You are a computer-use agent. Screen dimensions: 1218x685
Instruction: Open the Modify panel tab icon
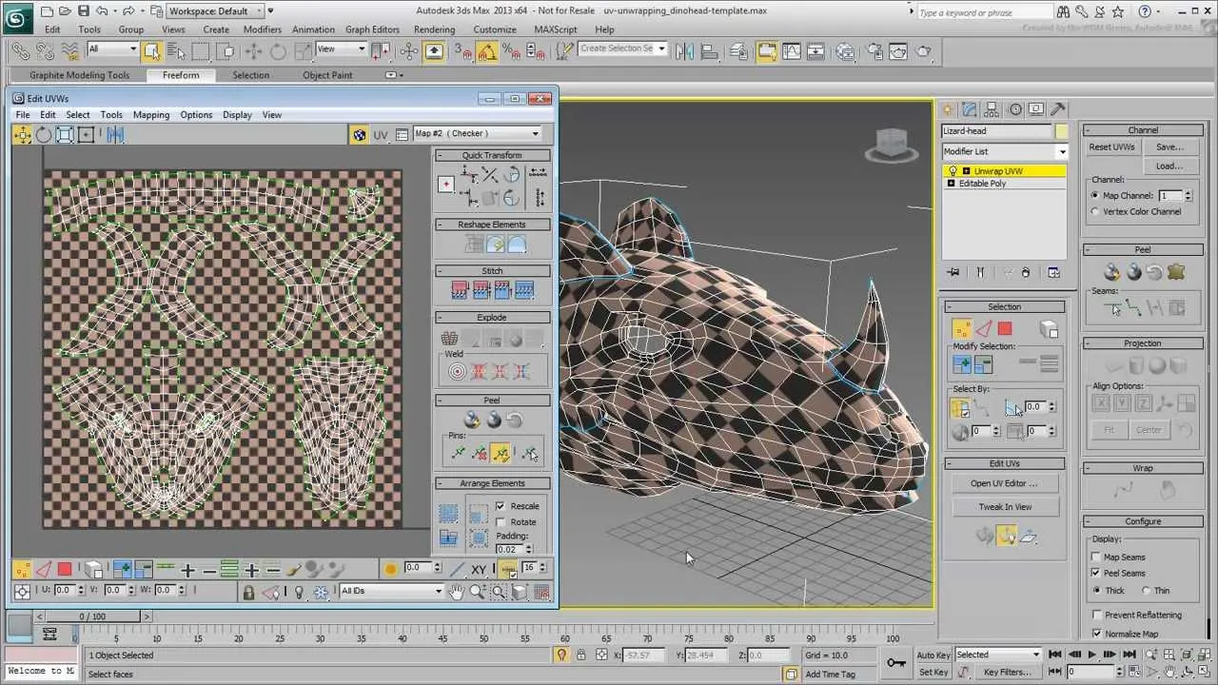click(x=970, y=109)
